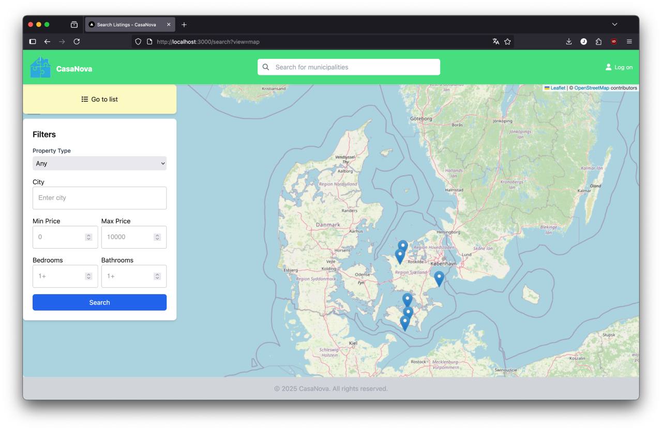Click the CasaNova house logo
662x430 pixels.
[40, 68]
